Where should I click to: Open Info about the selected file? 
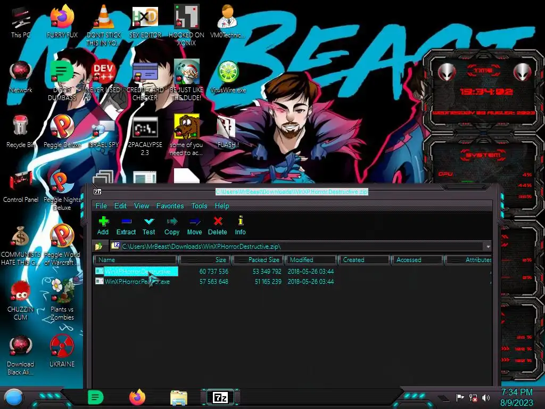(x=240, y=225)
